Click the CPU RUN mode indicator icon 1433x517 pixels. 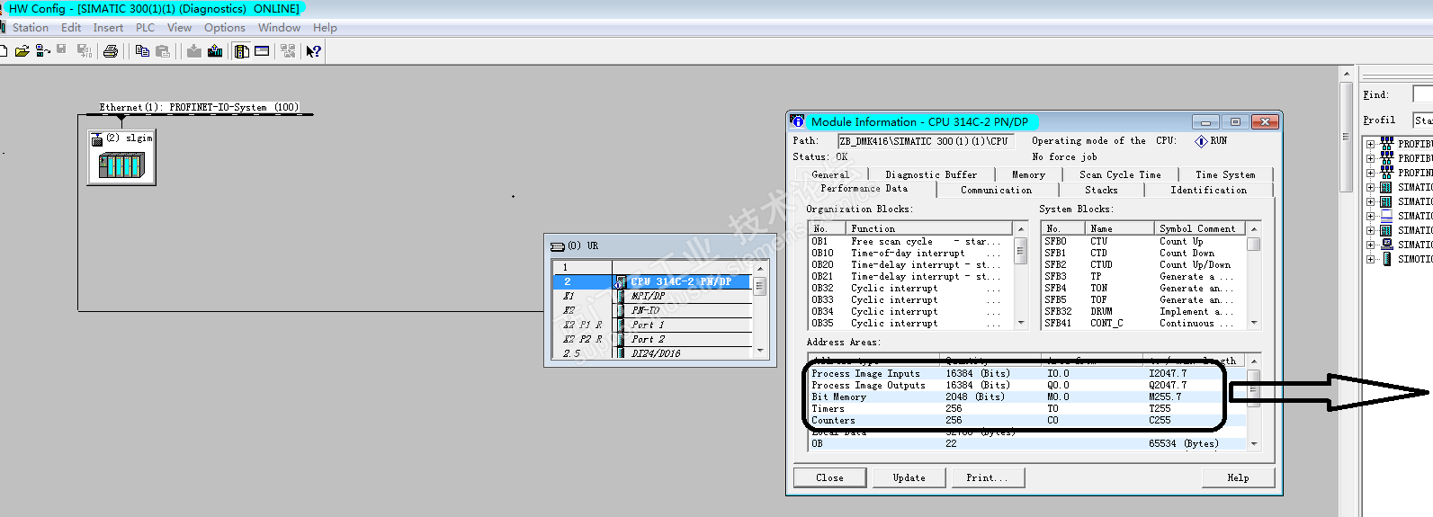1201,141
